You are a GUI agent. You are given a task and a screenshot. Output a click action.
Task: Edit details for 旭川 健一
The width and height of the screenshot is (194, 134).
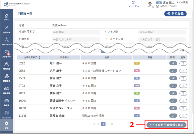(x=173, y=63)
